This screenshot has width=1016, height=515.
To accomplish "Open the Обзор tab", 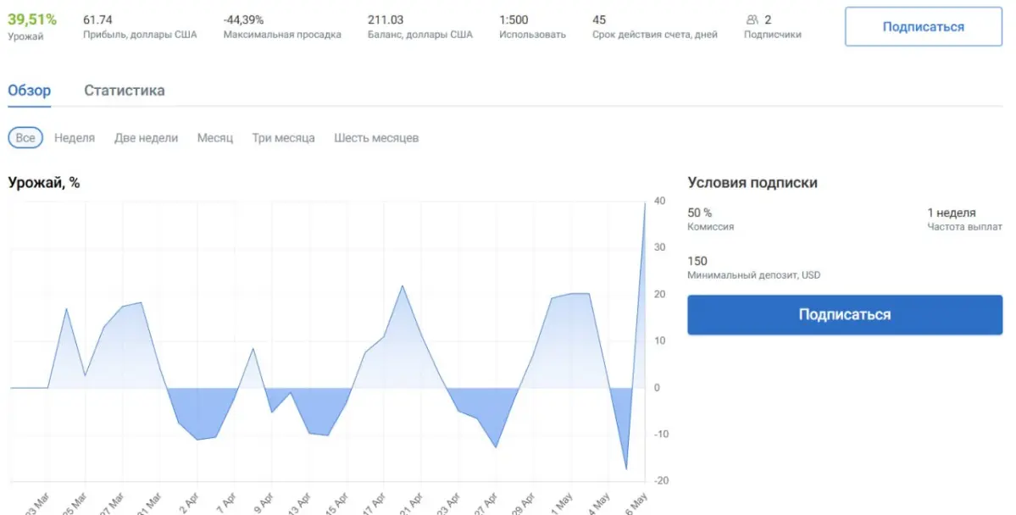I will [x=29, y=91].
